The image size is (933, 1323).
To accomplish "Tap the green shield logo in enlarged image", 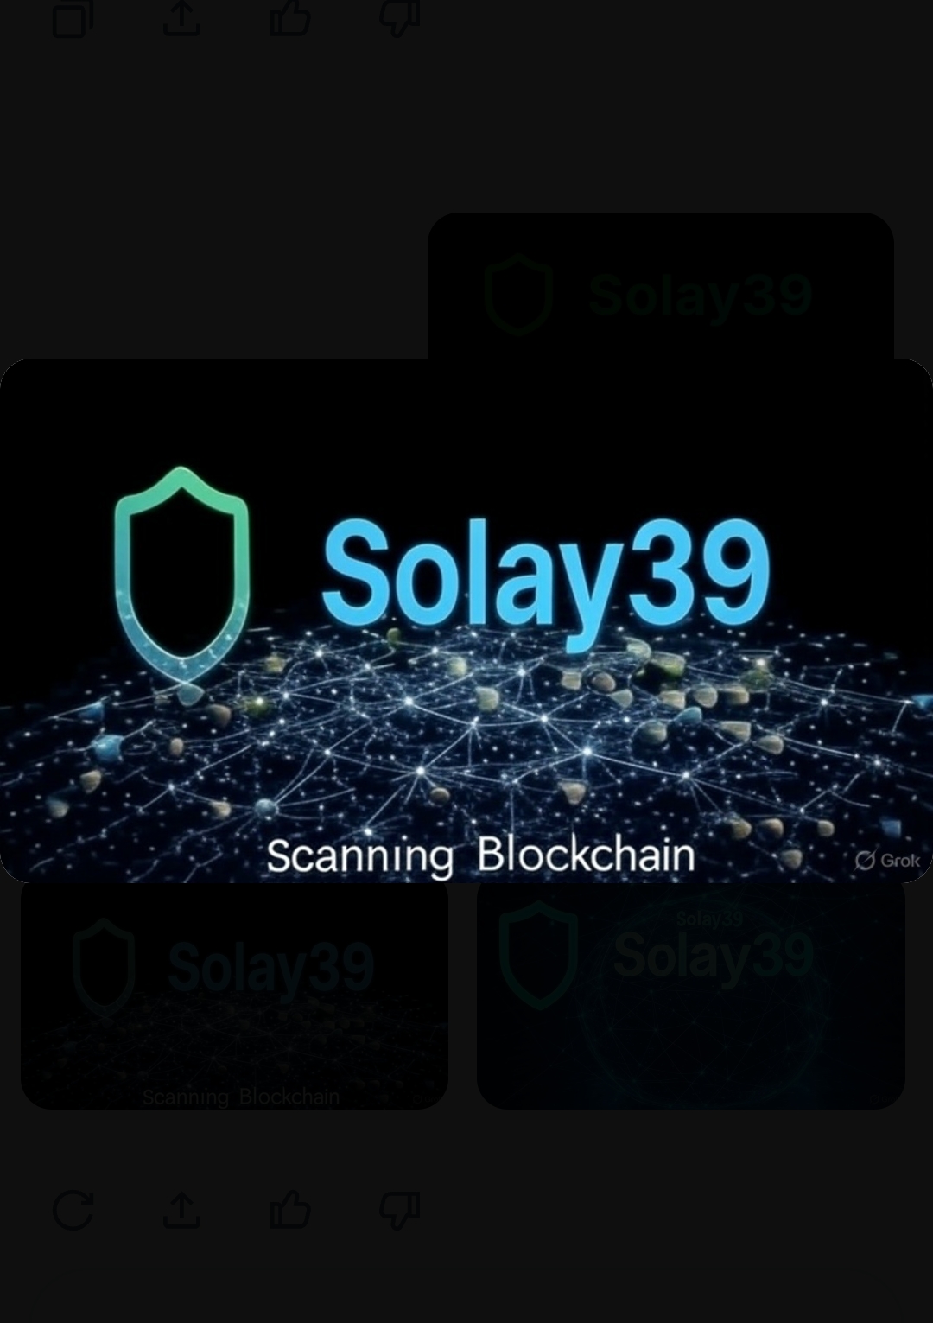I will coord(181,576).
